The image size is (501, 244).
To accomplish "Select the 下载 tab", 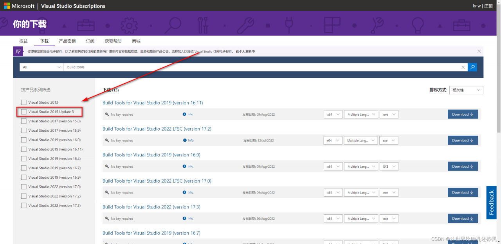I will tap(44, 41).
